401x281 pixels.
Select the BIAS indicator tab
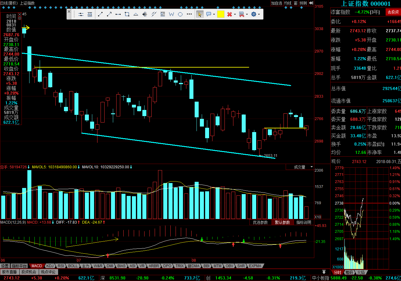121,266
